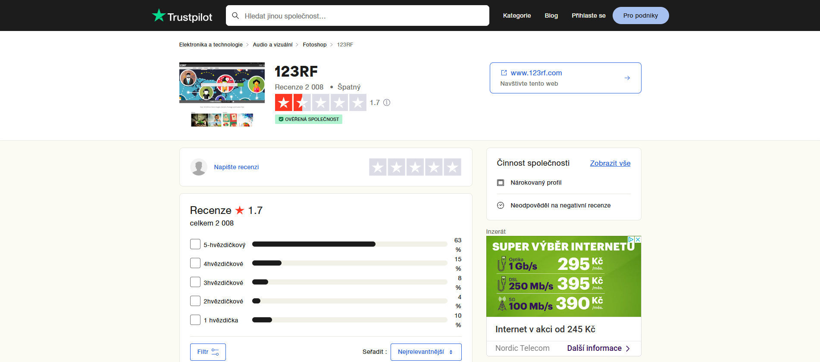This screenshot has width=820, height=362.
Task: Rate three stars in review box
Action: [415, 167]
